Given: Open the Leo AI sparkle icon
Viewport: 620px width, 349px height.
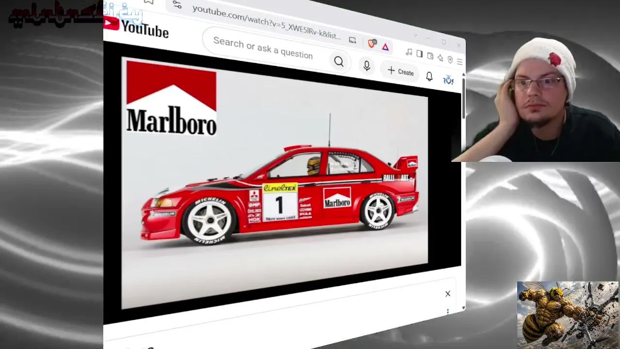Looking at the screenshot, I should click(440, 58).
